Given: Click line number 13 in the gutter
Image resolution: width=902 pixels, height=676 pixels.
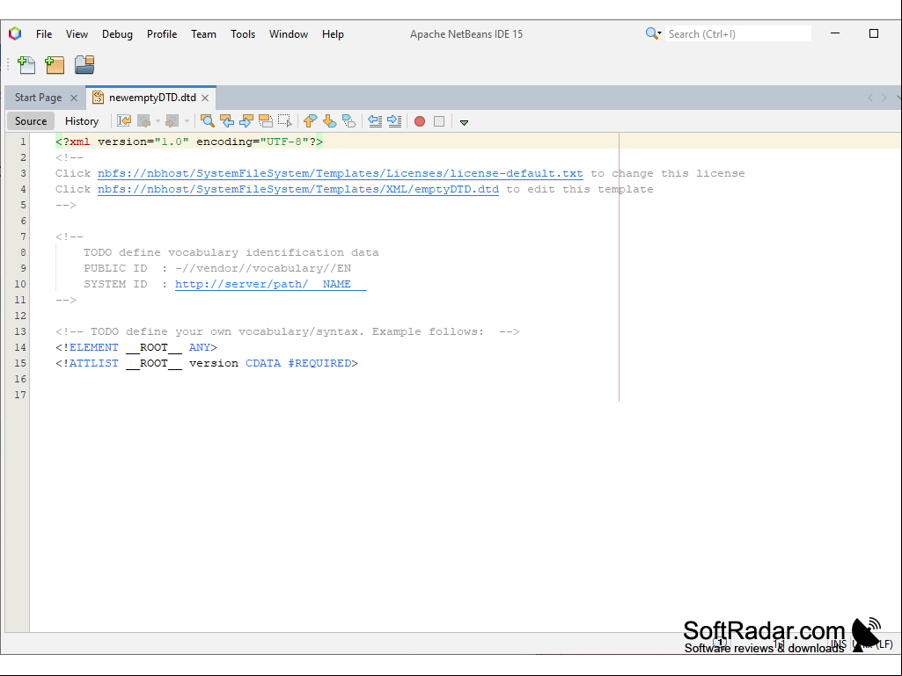Looking at the screenshot, I should click(x=20, y=331).
